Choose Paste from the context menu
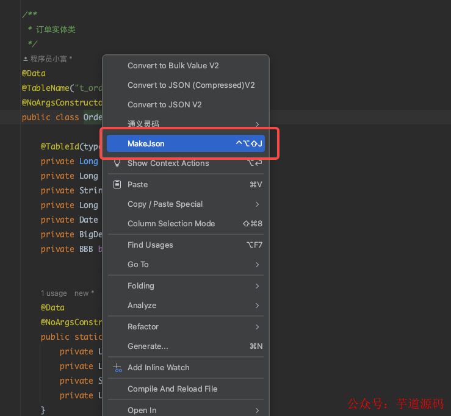Screen dimensions: 451x416 pos(186,185)
